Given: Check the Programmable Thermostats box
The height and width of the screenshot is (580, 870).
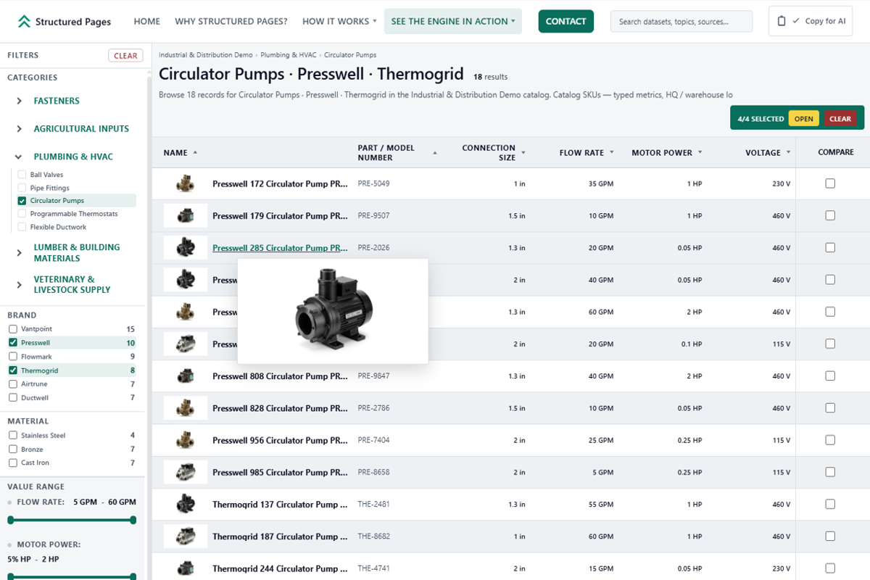Looking at the screenshot, I should [x=22, y=214].
